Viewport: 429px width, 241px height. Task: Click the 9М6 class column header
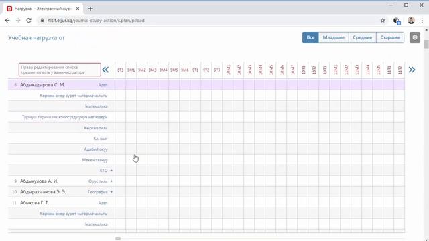tap(185, 70)
